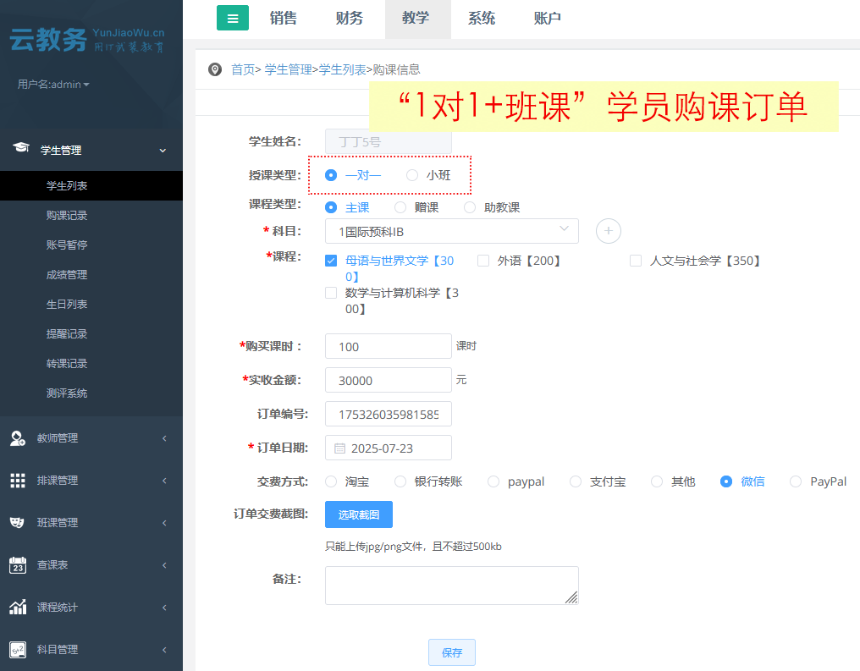Check the 外语【200】 course checkbox
The width and height of the screenshot is (860, 671).
click(483, 261)
